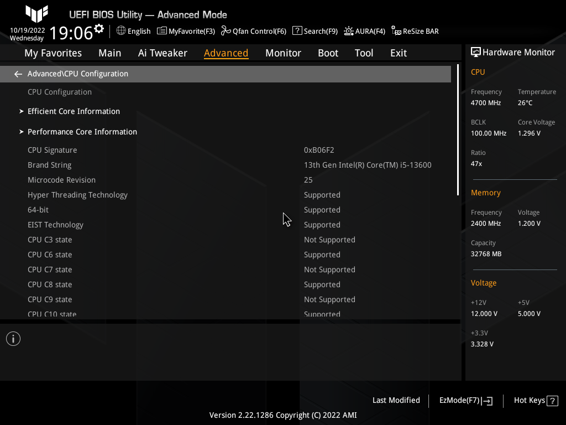The image size is (566, 425).
Task: Switch to the Monitor tab
Action: tap(283, 53)
